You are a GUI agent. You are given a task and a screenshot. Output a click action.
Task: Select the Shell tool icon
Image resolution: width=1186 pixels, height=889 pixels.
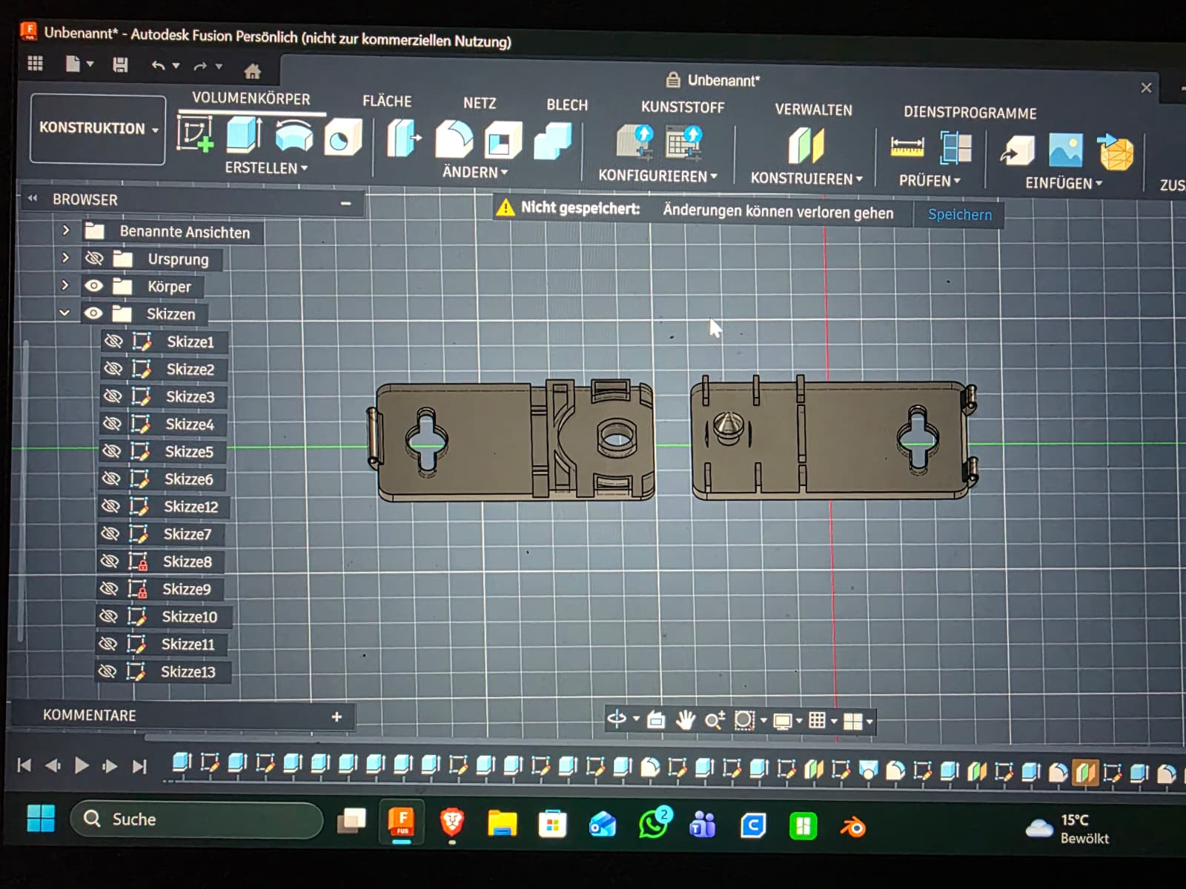point(503,141)
